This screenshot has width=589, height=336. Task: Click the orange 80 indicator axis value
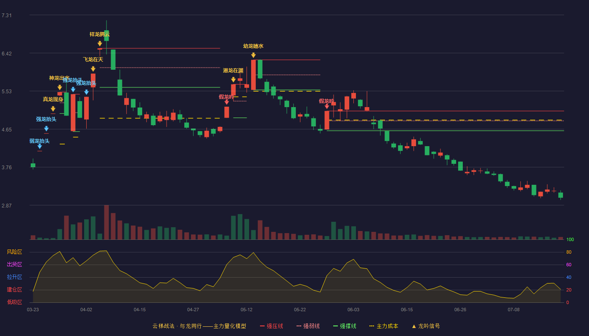[569, 252]
